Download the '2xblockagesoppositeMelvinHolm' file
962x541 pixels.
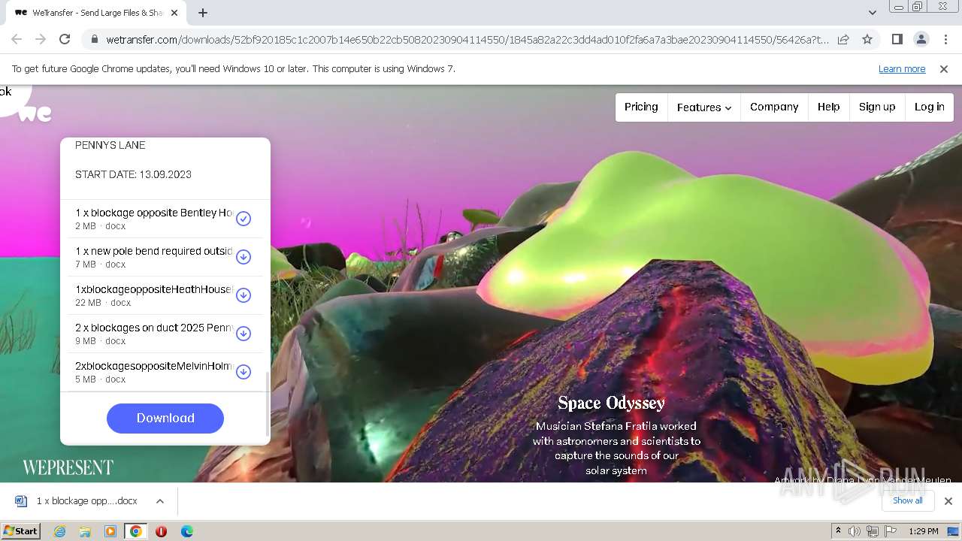coord(244,372)
